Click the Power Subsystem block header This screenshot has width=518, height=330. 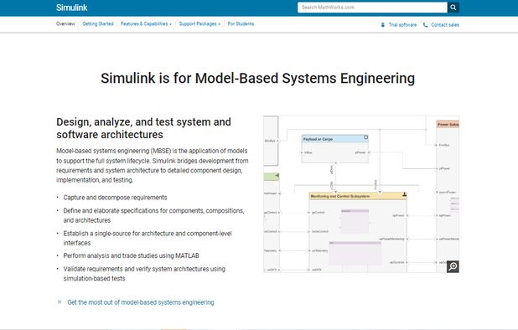click(448, 125)
